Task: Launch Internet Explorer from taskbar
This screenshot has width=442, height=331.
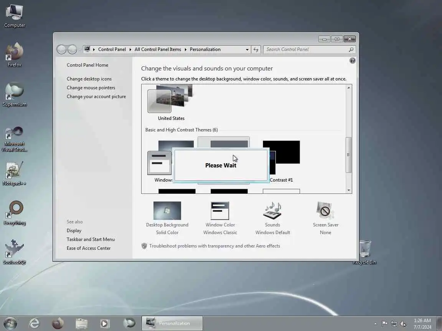Action: click(35, 323)
